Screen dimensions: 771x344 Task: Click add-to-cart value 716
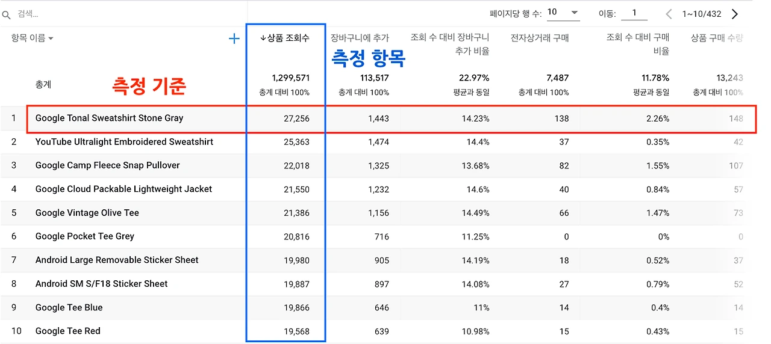[382, 236]
